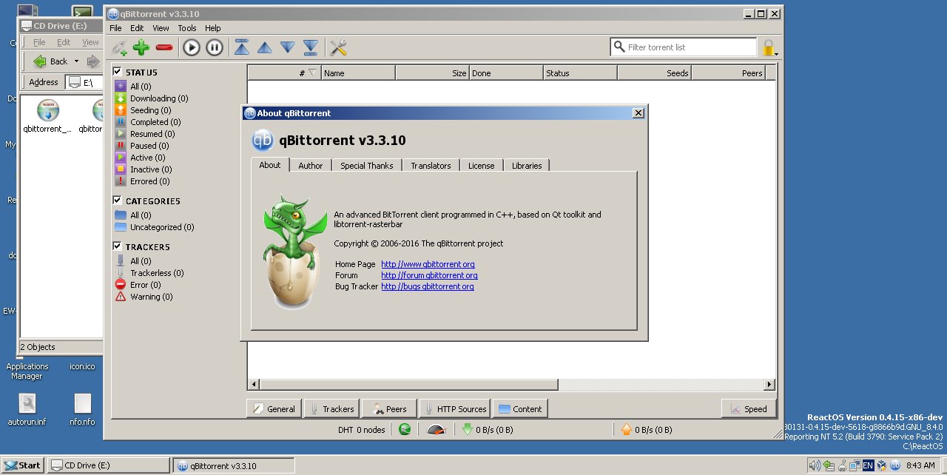Viewport: 947px width, 475px height.
Task: Open the Edit menu in qBittorrent
Action: click(137, 28)
